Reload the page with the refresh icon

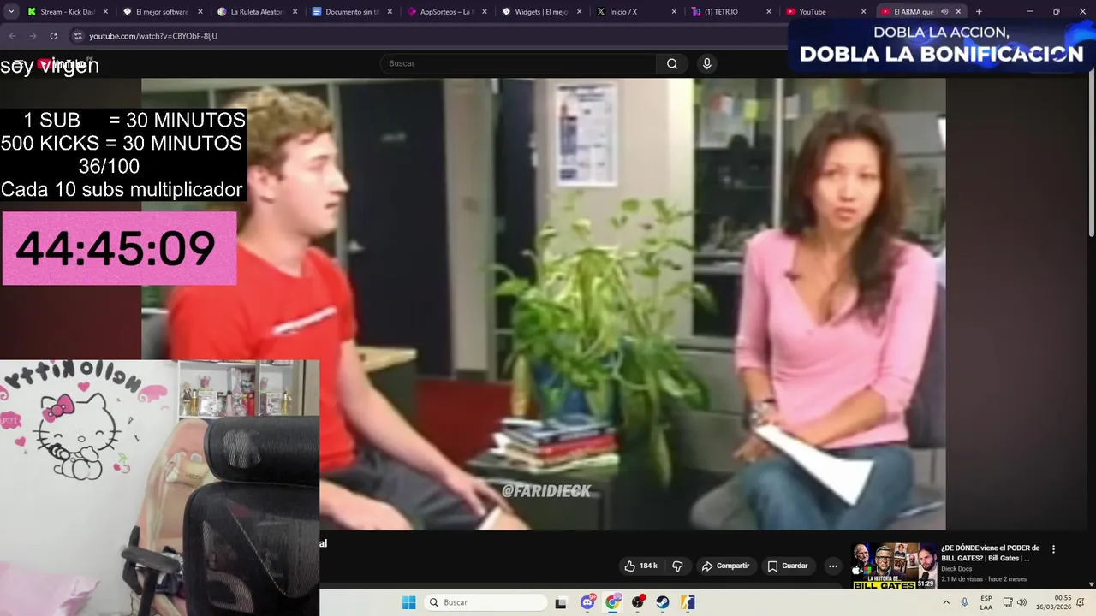coord(53,36)
